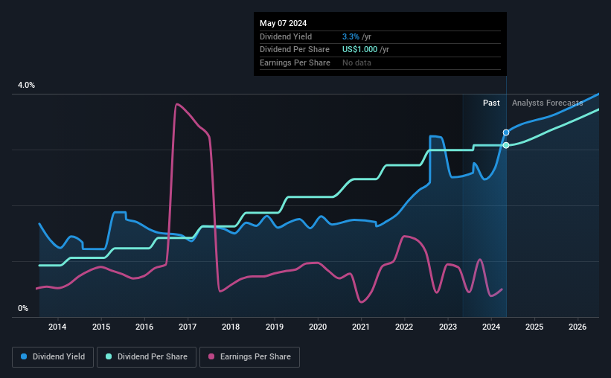Click the blue Dividend Yield data point marker

[506, 132]
